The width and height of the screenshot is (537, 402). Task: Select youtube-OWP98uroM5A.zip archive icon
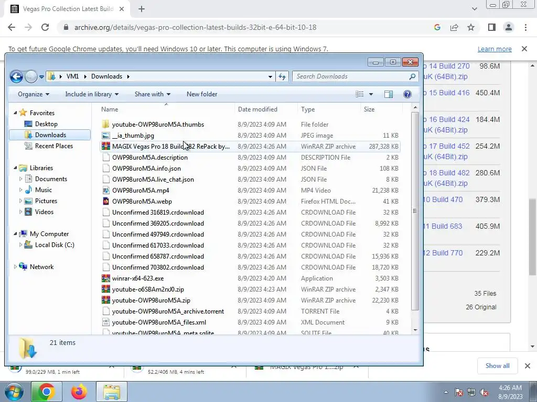tap(106, 300)
